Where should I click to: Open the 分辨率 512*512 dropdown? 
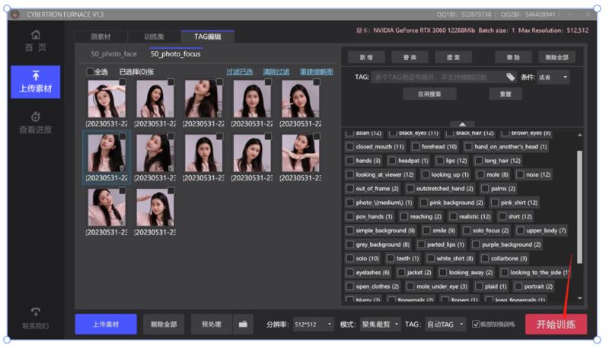coord(313,324)
